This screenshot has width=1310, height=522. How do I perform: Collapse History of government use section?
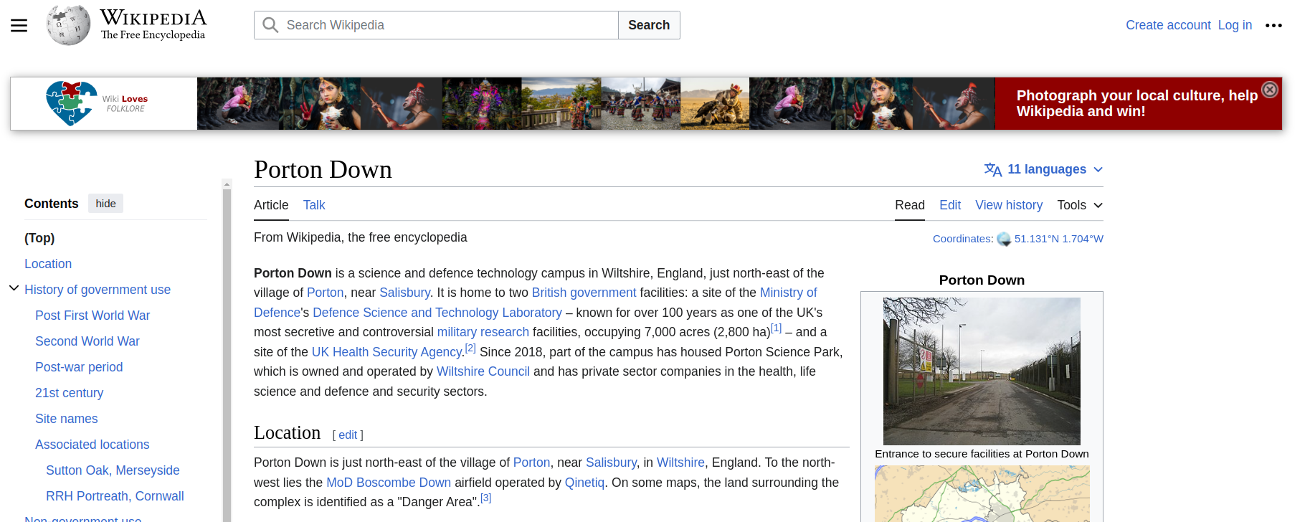pyautogui.click(x=14, y=288)
